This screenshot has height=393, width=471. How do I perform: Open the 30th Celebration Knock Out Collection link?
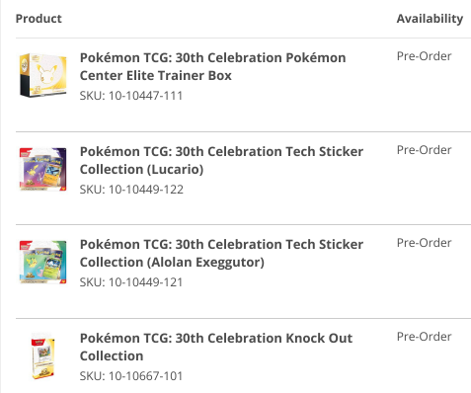(x=216, y=347)
